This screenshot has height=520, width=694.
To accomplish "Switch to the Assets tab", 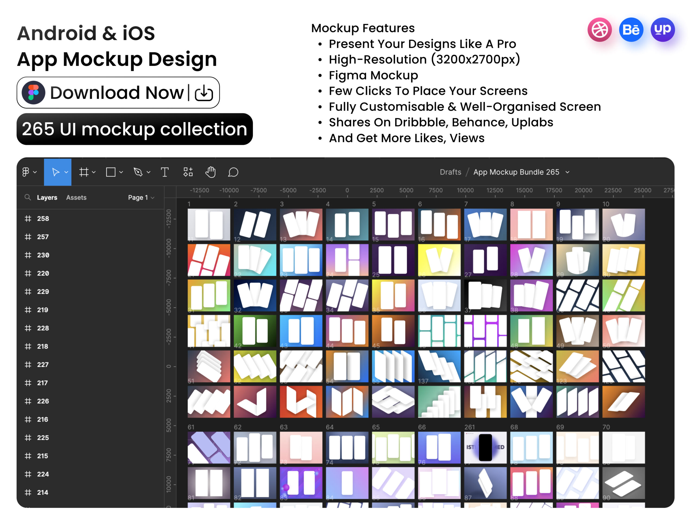I will point(76,197).
